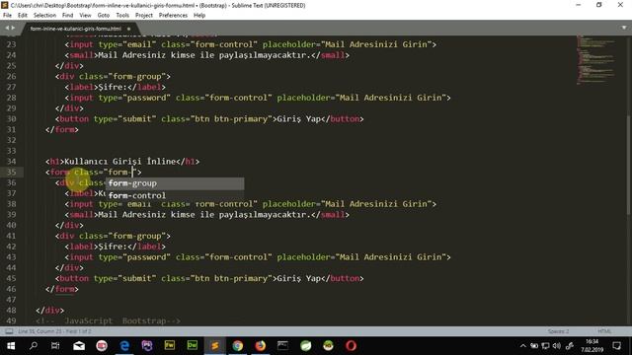Screen dimensions: 632x355
Task: Switch to Sublime Text taskbar icon
Action: 215,346
